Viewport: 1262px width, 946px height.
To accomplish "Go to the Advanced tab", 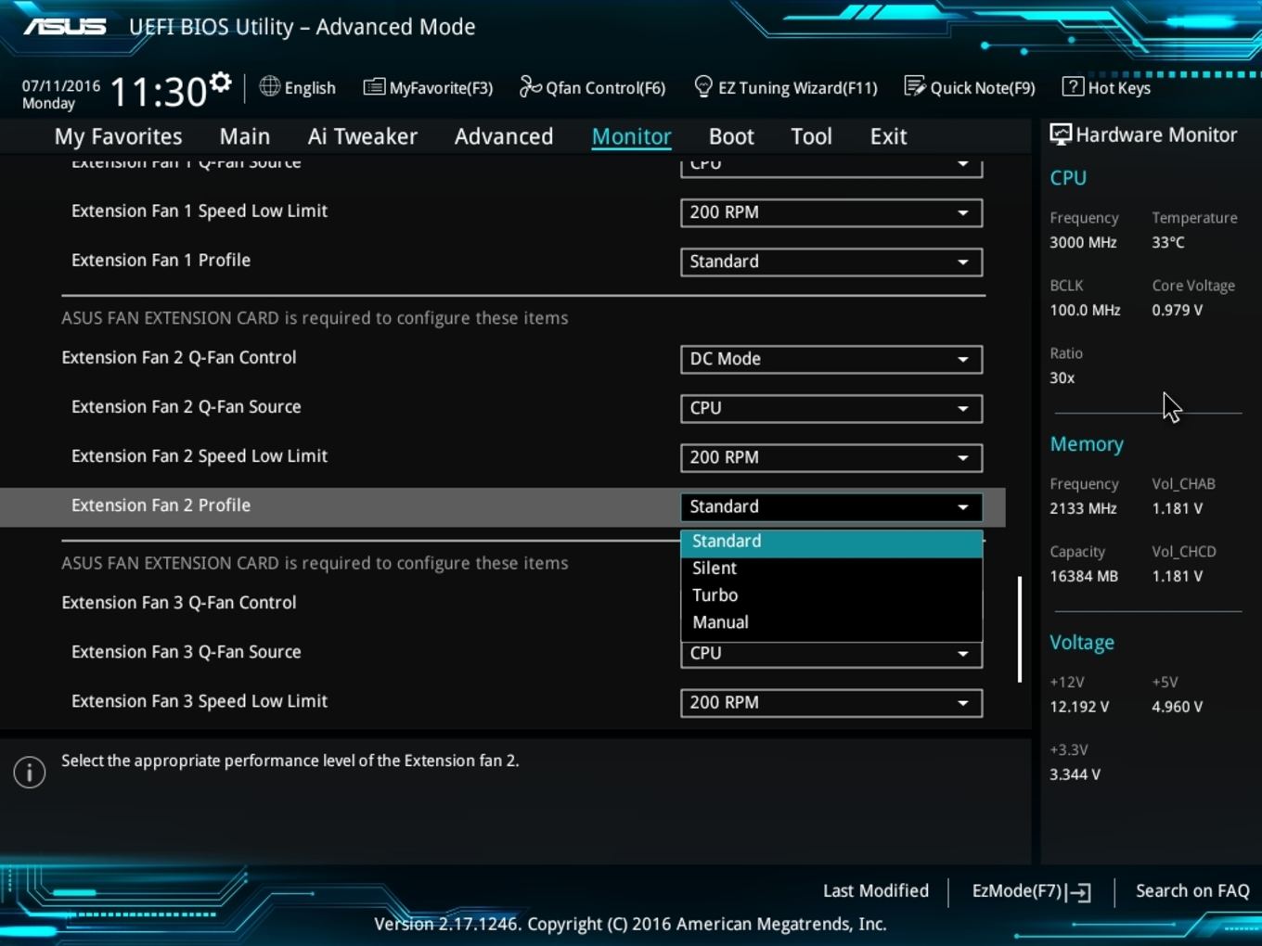I will (504, 136).
